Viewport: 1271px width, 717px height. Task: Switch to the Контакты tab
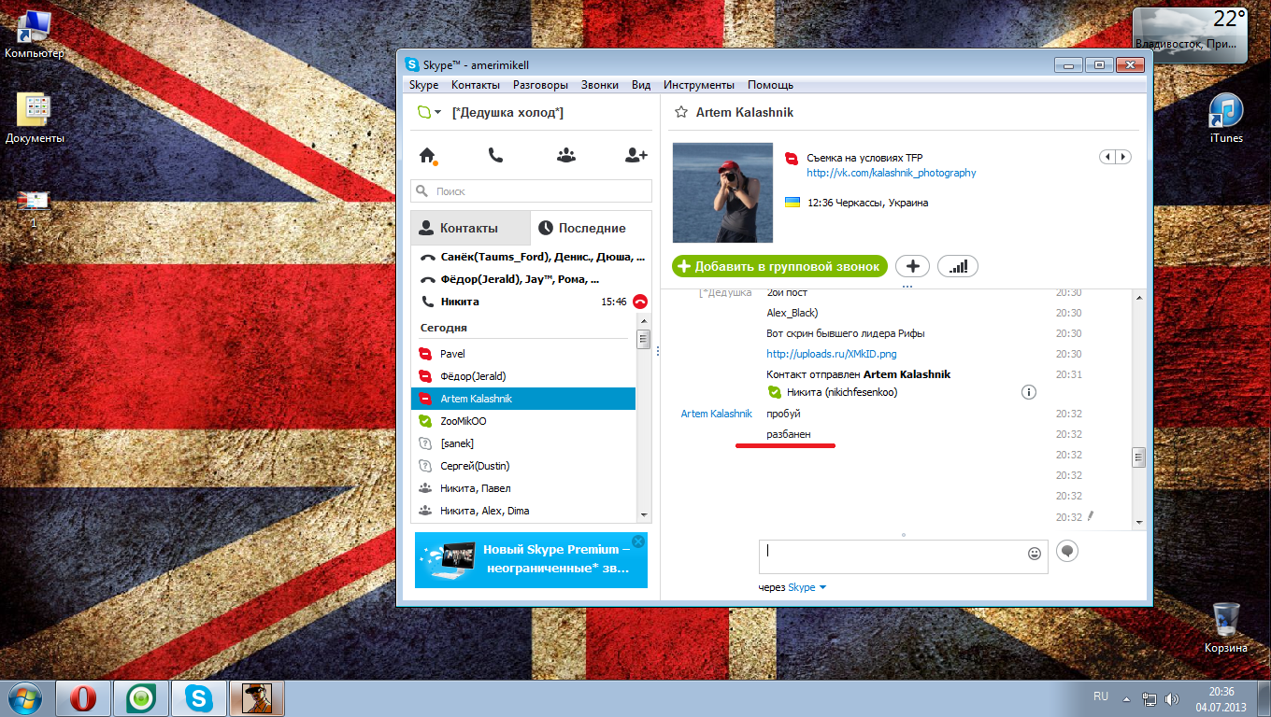pyautogui.click(x=470, y=228)
